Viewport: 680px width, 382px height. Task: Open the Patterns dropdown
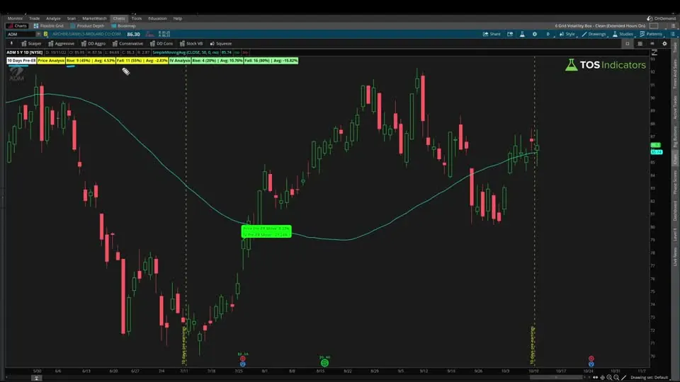point(651,34)
